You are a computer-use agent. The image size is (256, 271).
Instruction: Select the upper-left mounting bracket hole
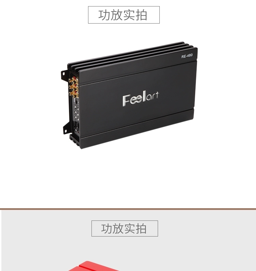click(63, 74)
